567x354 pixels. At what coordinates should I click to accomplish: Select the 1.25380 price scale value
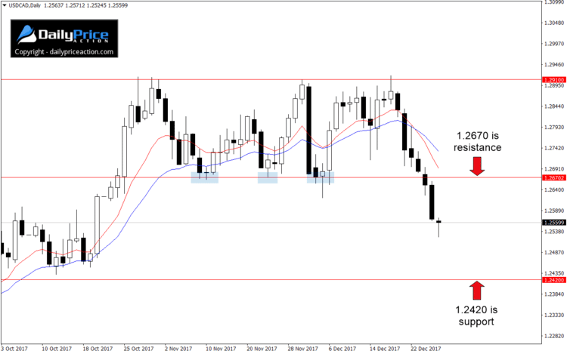click(x=554, y=231)
